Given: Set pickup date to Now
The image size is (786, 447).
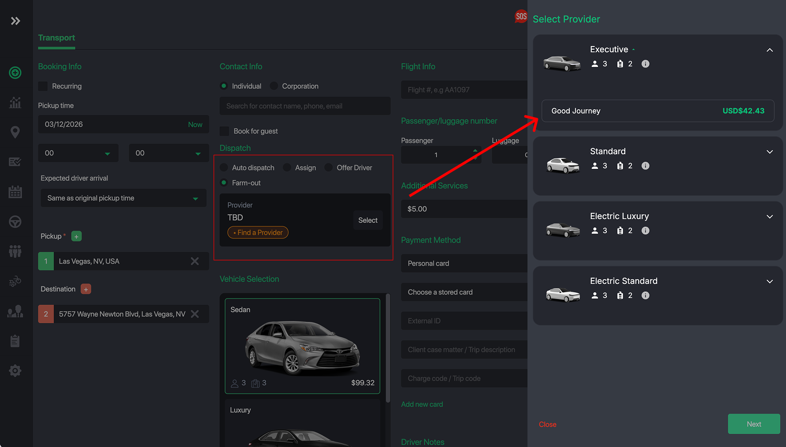Looking at the screenshot, I should pos(195,124).
